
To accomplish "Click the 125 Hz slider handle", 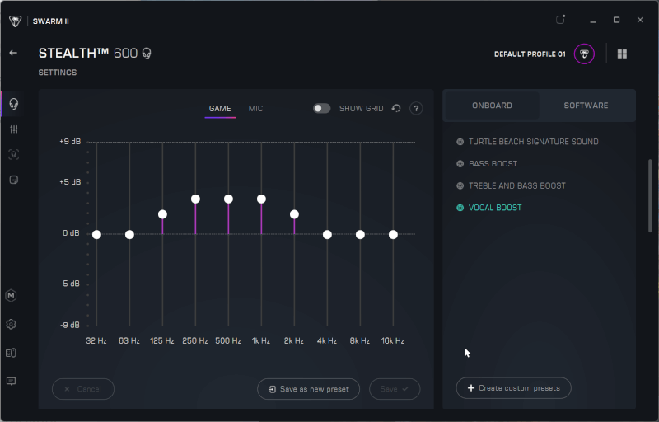I will [162, 214].
